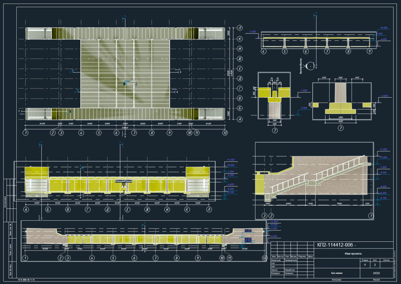The image size is (401, 284).
Task: Select the sheet number 2 cell
Action: pos(375,265)
